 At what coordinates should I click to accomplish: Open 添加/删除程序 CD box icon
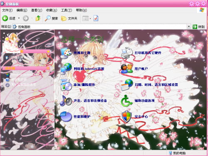click(x=66, y=84)
